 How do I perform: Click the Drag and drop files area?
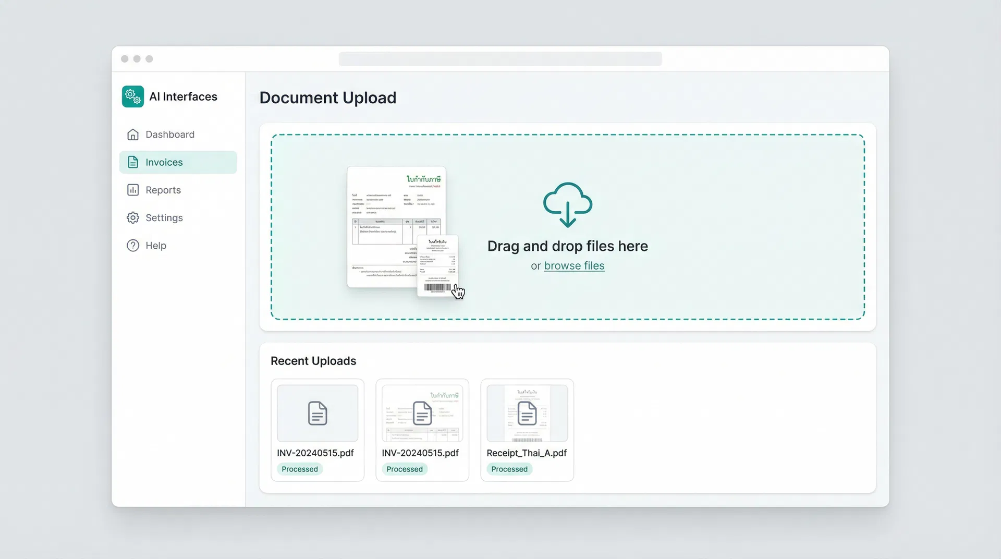(x=568, y=226)
